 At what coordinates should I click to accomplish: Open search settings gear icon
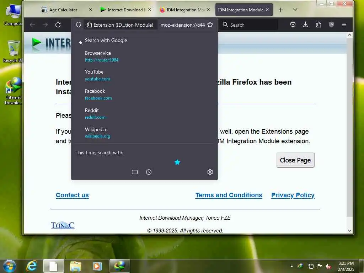click(x=210, y=172)
